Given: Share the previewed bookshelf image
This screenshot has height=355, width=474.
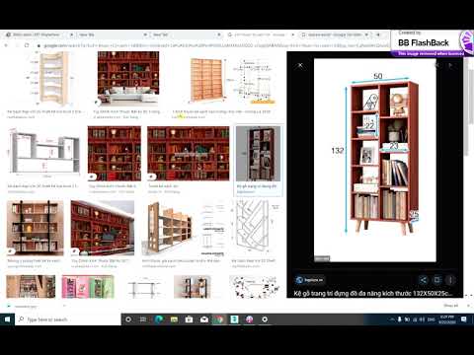Looking at the screenshot, I should [424, 280].
